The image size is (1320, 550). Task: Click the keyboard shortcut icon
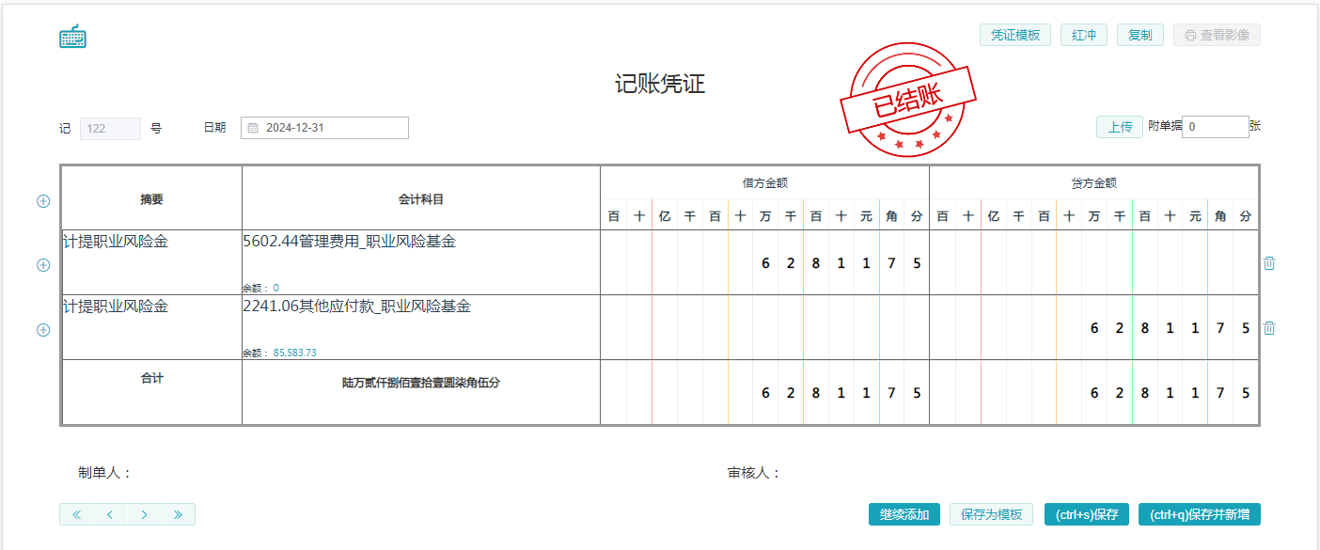72,37
